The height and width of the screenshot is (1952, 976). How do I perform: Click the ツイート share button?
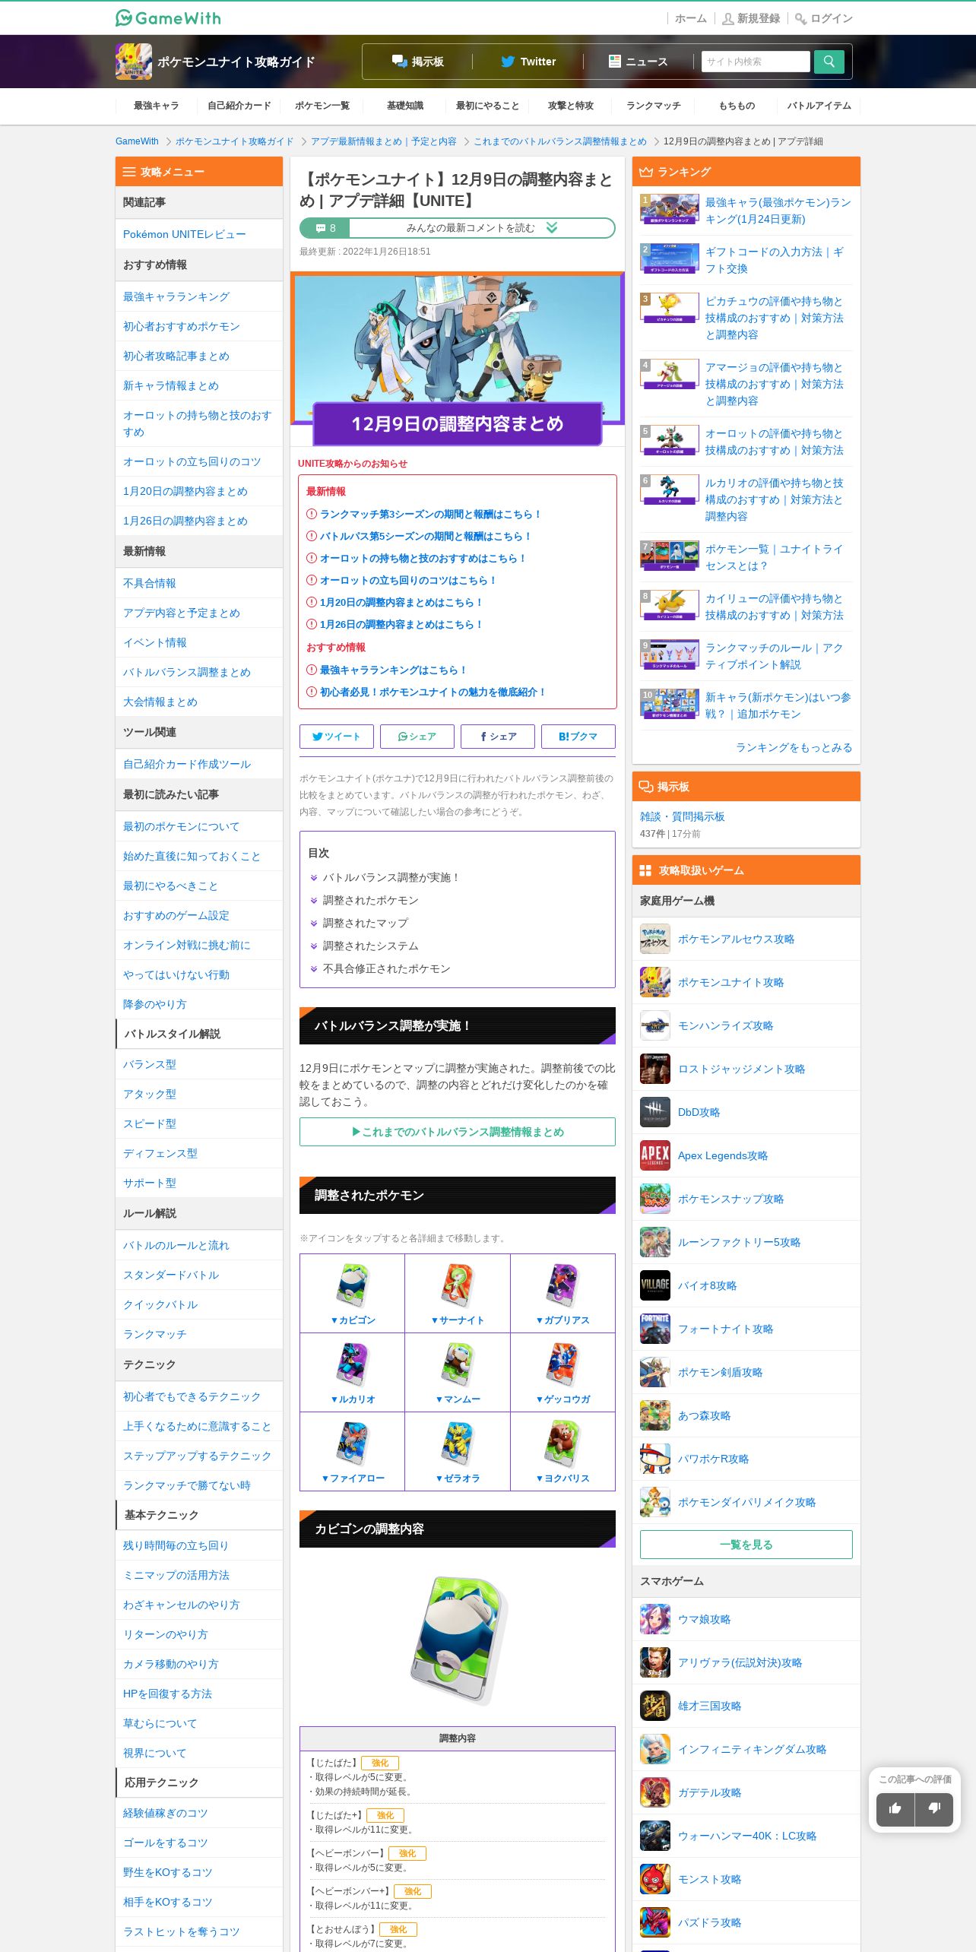(336, 737)
